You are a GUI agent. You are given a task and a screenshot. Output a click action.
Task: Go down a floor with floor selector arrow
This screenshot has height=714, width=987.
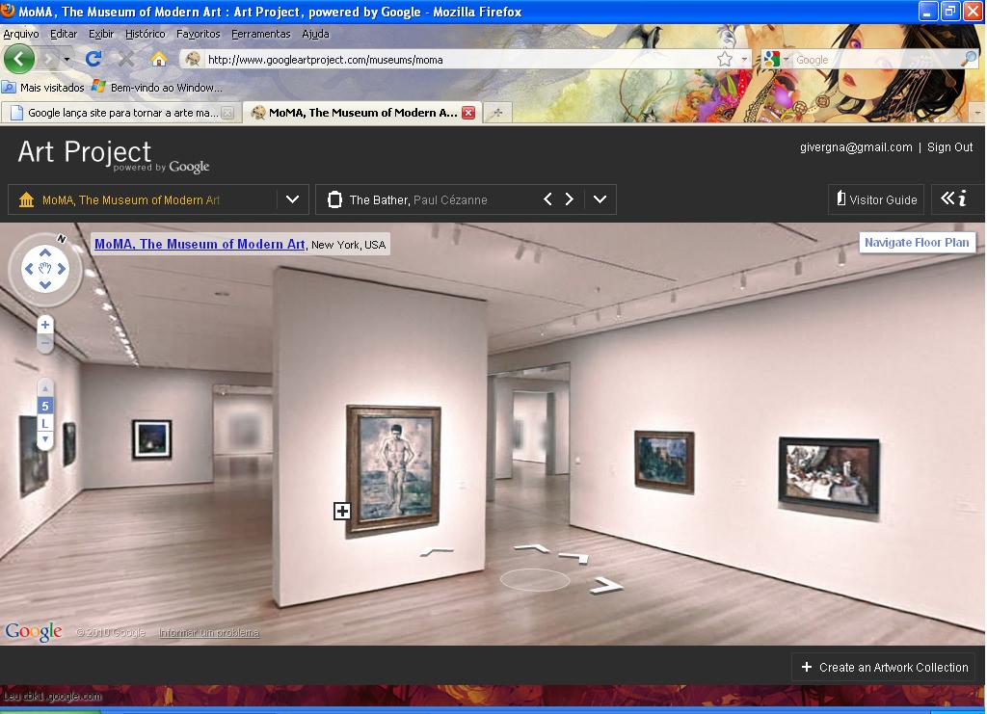point(45,439)
